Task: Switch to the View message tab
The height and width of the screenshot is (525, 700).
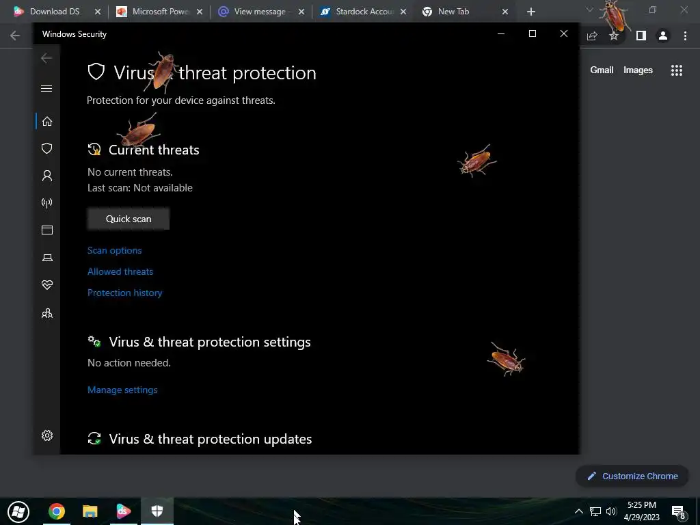Action: (259, 12)
